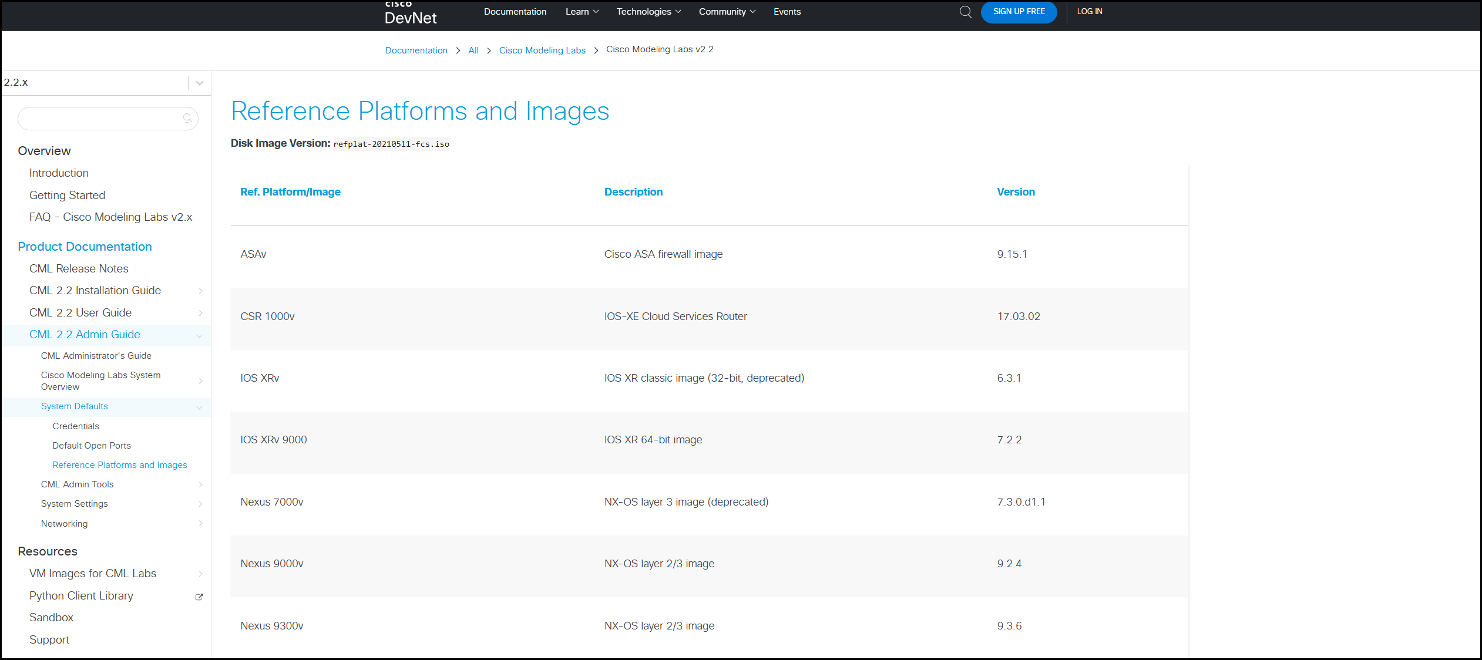The height and width of the screenshot is (660, 1482).
Task: Click the Nexus 9300v cell
Action: (x=271, y=626)
